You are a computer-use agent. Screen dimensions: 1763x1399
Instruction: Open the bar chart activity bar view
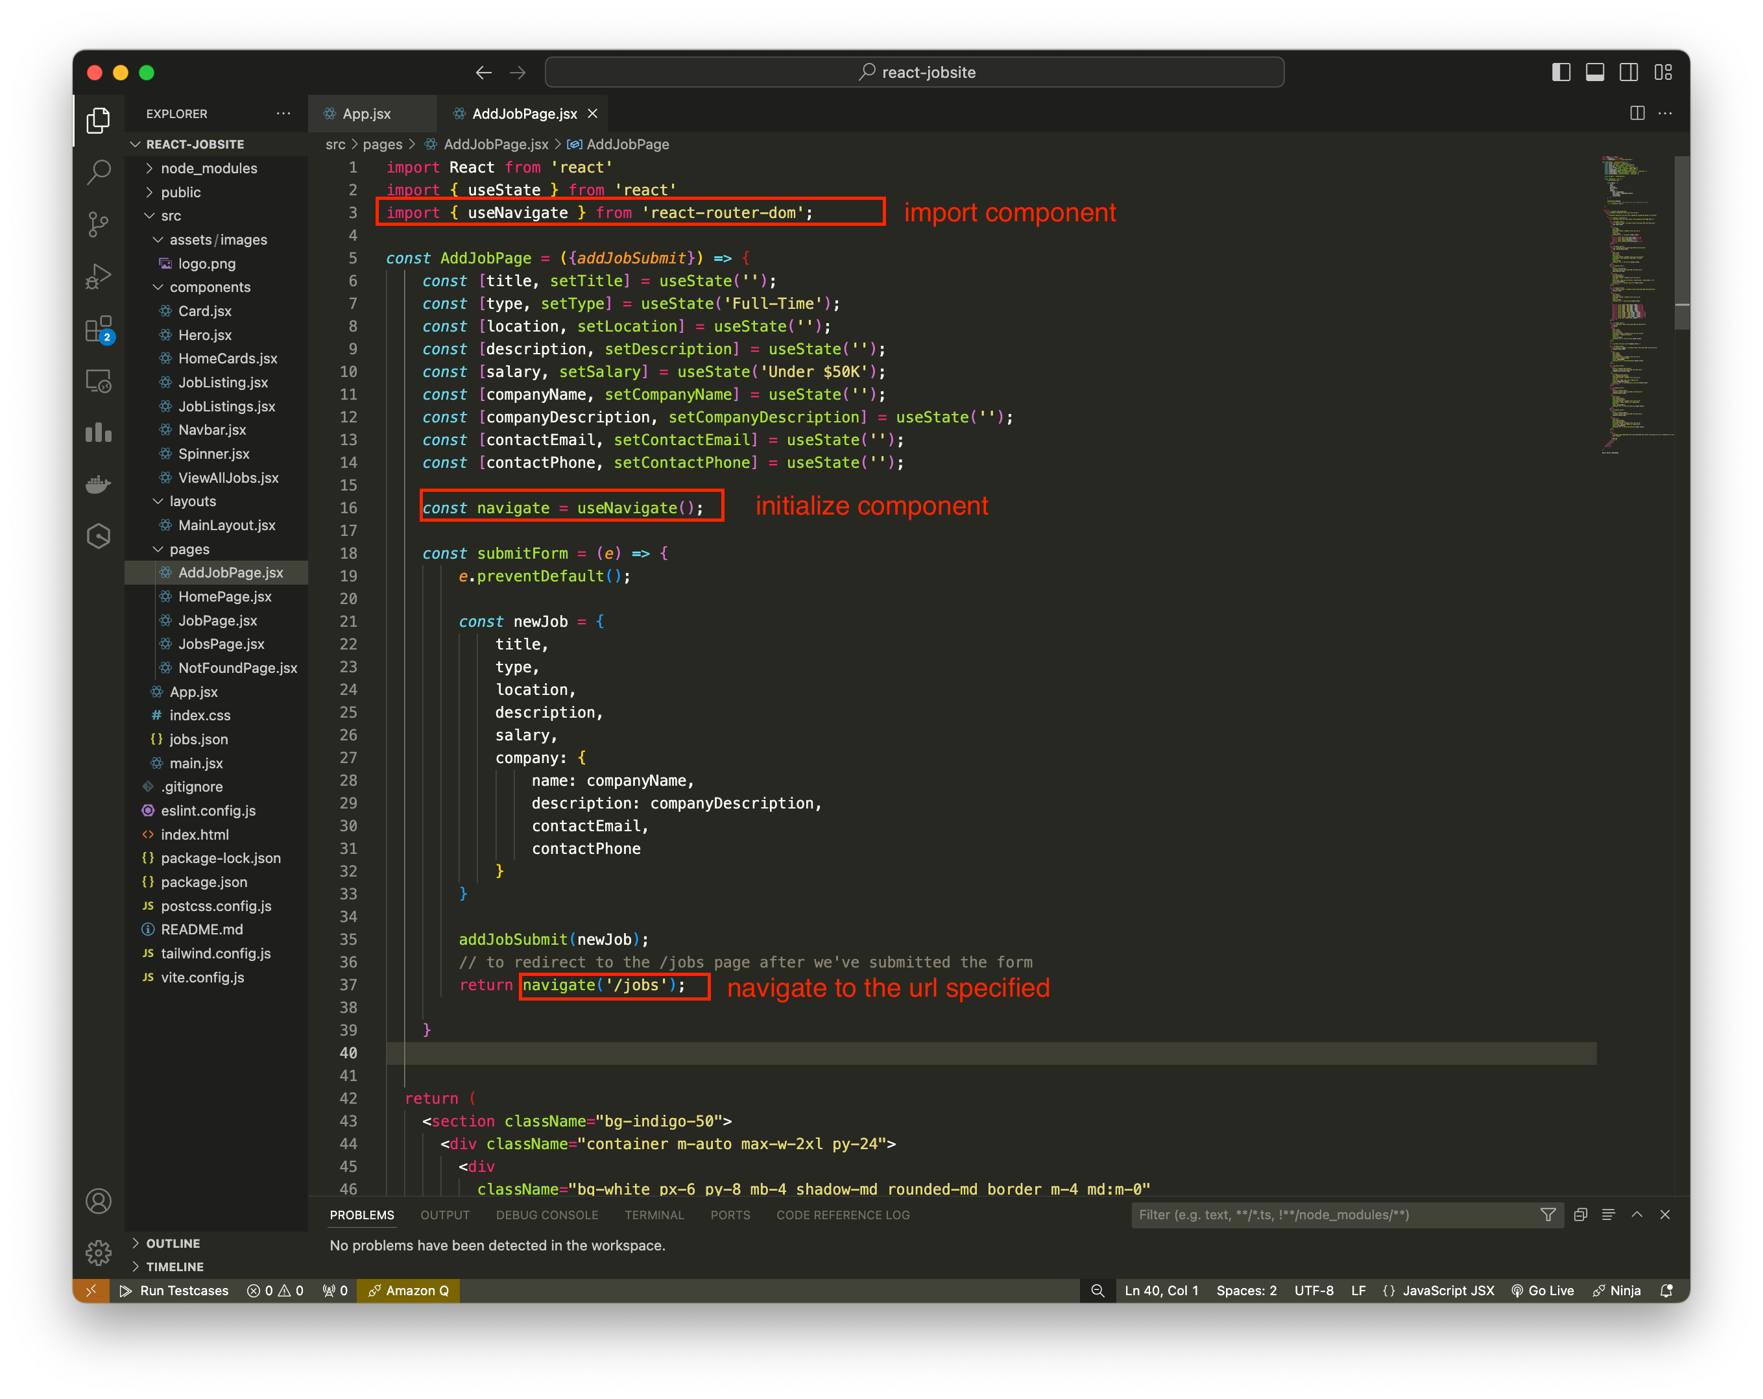[x=99, y=432]
